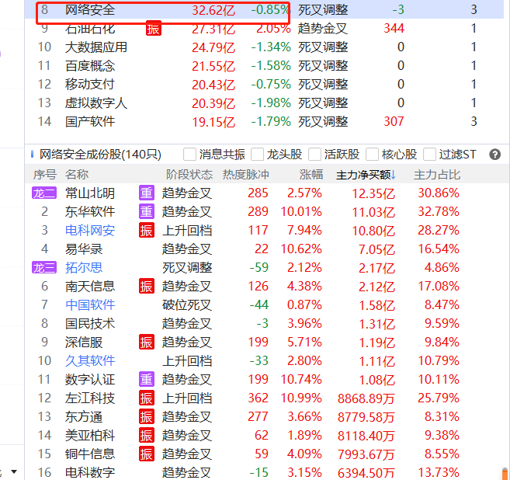Tick the 龙头股 filter checkbox
510x480 pixels.
(x=257, y=155)
